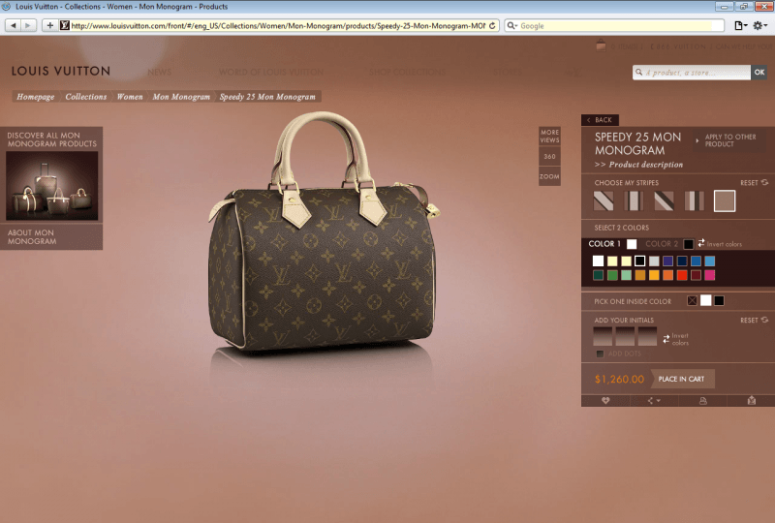Click the first initials box
This screenshot has width=775, height=523.
[x=603, y=336]
